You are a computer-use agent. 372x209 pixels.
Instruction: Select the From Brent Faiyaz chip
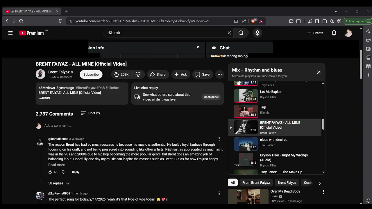256,183
